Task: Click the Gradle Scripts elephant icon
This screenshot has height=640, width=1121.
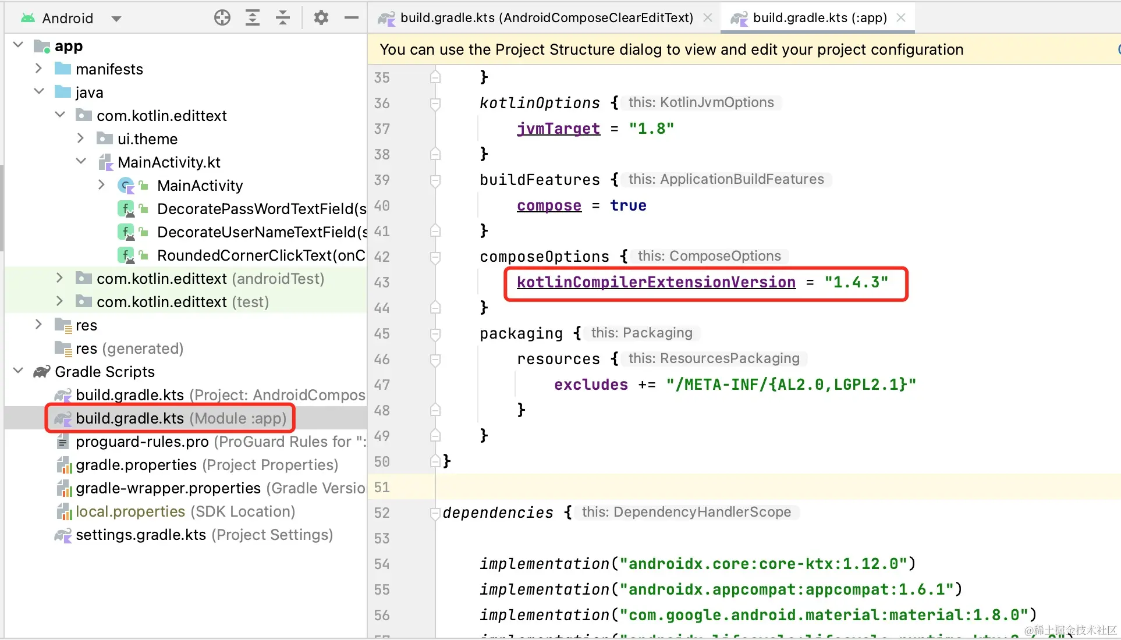Action: click(x=41, y=372)
